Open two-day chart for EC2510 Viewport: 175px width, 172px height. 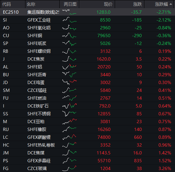point(69,12)
